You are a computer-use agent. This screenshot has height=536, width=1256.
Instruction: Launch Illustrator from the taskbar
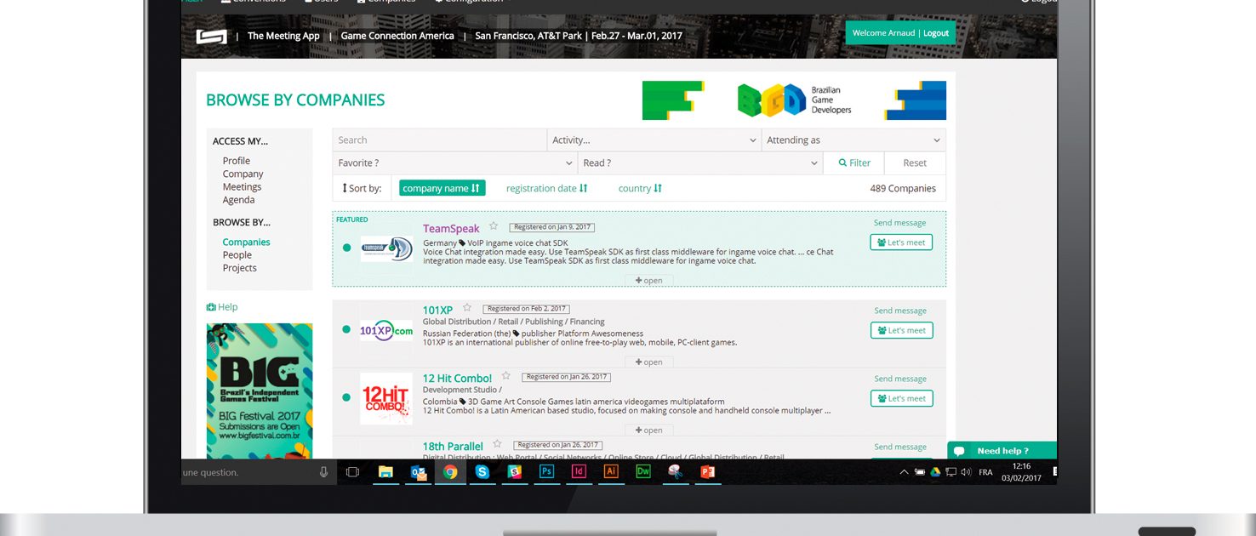[x=610, y=471]
